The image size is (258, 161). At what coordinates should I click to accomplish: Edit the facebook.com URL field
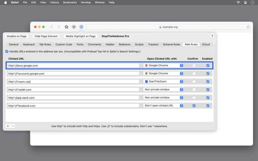73,106
